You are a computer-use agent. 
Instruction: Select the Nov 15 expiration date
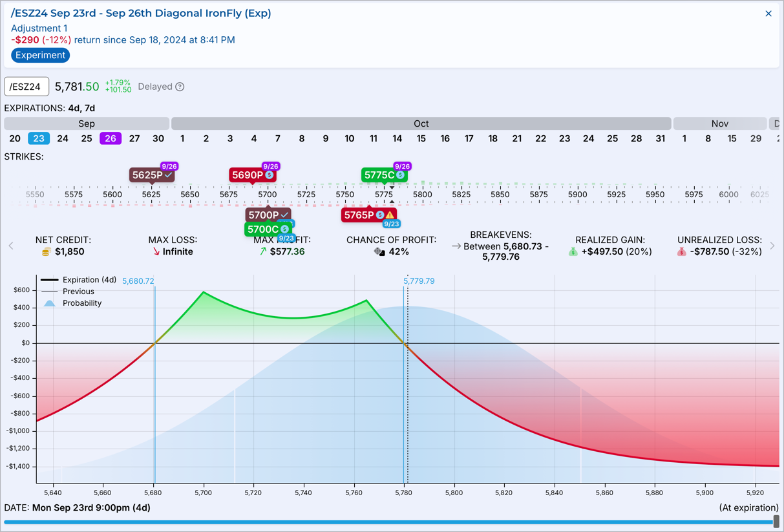pyautogui.click(x=732, y=138)
